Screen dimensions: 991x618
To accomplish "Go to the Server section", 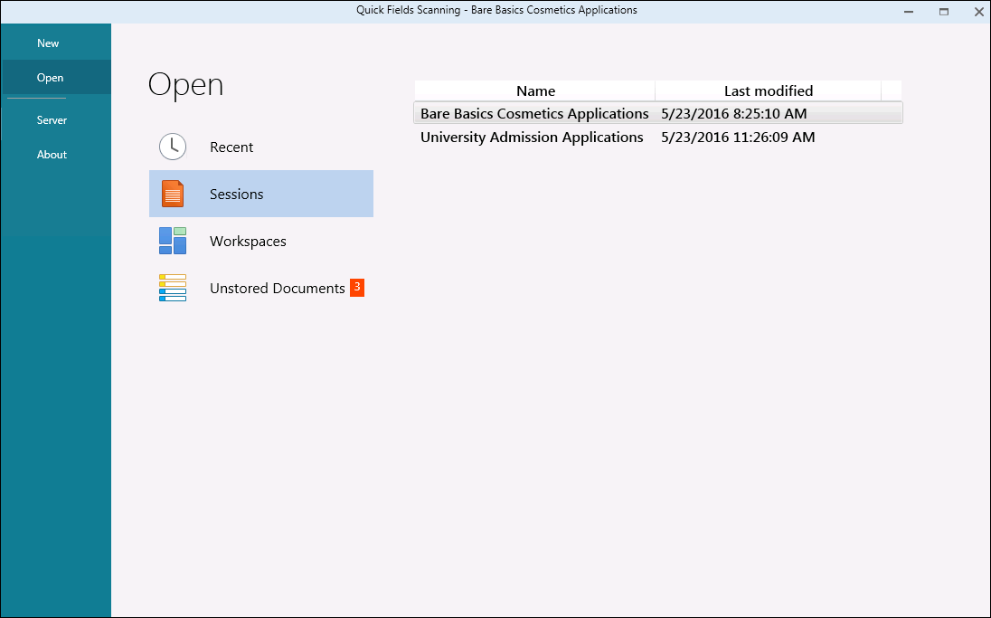I will pyautogui.click(x=52, y=120).
